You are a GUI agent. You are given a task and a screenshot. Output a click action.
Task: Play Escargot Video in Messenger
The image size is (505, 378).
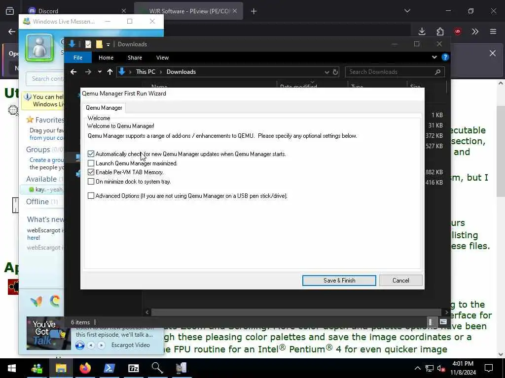coord(80,345)
